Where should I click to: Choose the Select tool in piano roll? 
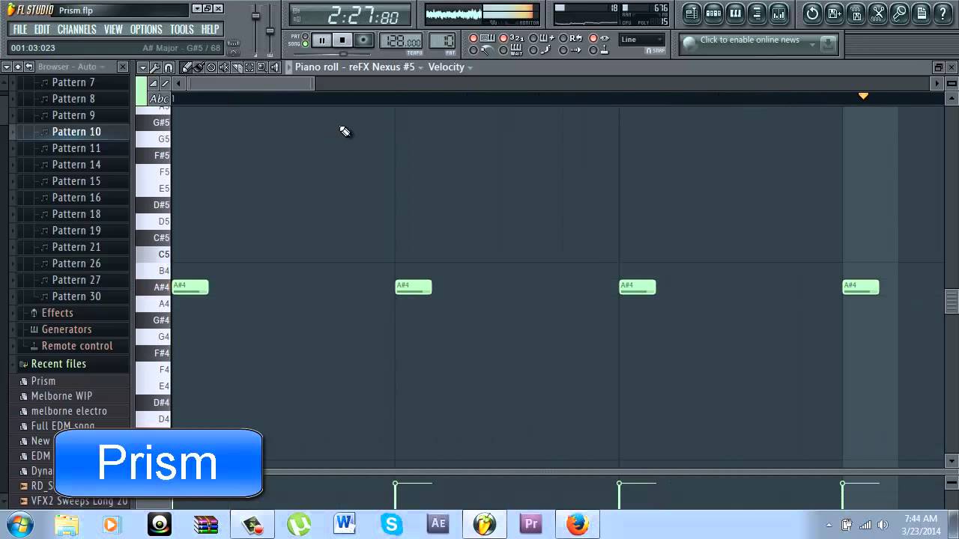click(249, 67)
